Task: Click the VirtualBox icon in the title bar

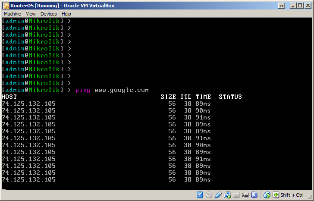Action: coord(6,6)
